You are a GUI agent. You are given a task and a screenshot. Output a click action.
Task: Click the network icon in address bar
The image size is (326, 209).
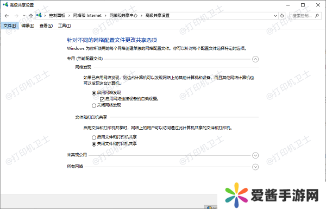[x=39, y=15]
